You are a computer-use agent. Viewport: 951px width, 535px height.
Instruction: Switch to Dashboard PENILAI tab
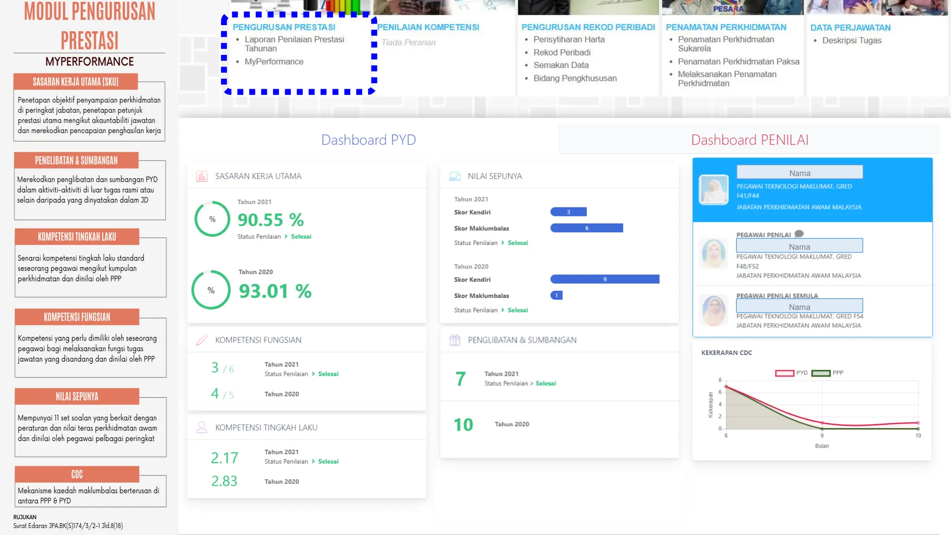click(749, 140)
